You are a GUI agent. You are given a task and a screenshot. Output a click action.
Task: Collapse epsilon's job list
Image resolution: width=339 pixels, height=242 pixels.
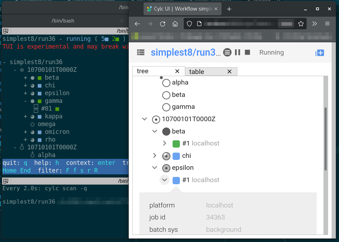[x=164, y=180]
